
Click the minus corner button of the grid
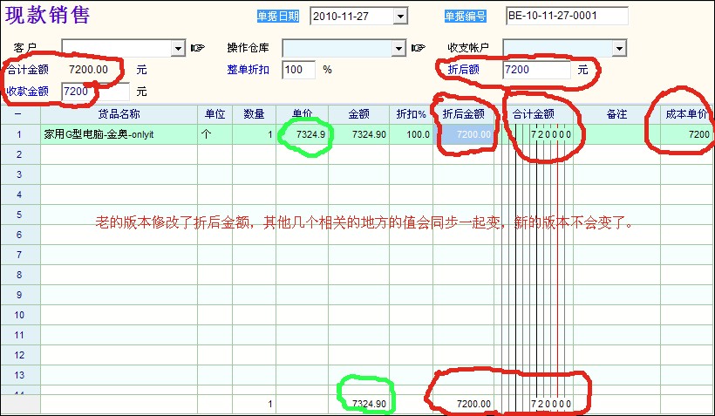pos(19,113)
